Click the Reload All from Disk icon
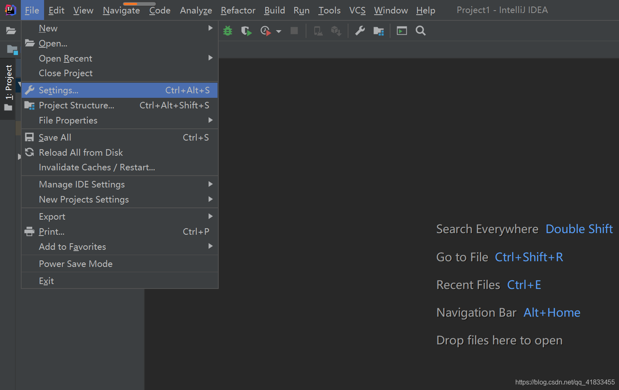Screen dimensions: 619x390 29,152
